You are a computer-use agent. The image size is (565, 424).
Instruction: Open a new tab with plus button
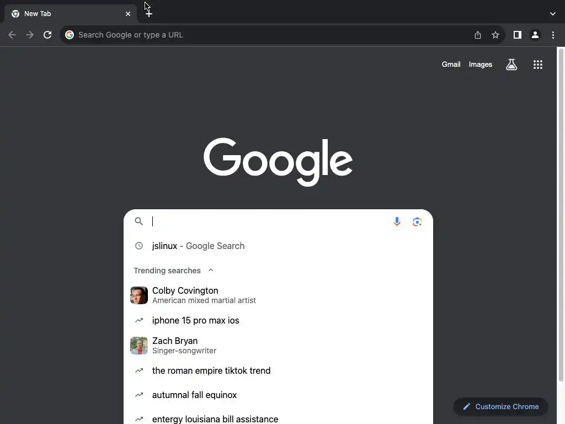pos(149,14)
